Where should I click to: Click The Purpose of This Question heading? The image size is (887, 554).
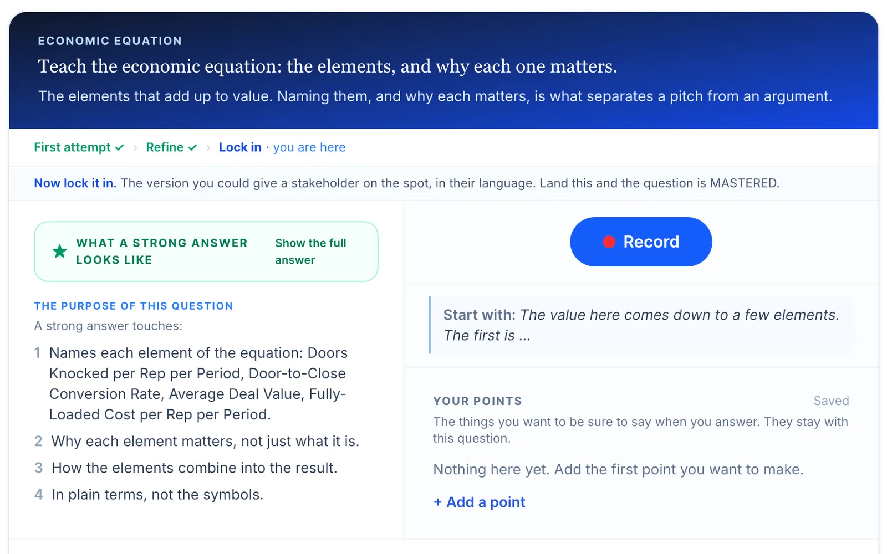point(134,306)
